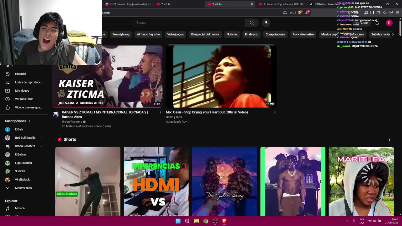The height and width of the screenshot is (226, 402).
Task: Open YouTube notifications bell
Action: tap(377, 23)
